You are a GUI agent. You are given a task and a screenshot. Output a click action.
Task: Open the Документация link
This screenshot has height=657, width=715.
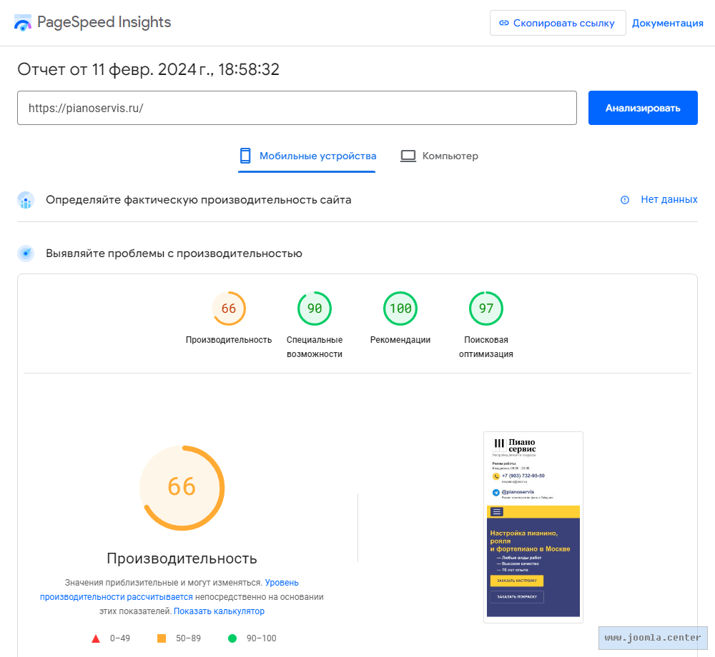coord(668,23)
